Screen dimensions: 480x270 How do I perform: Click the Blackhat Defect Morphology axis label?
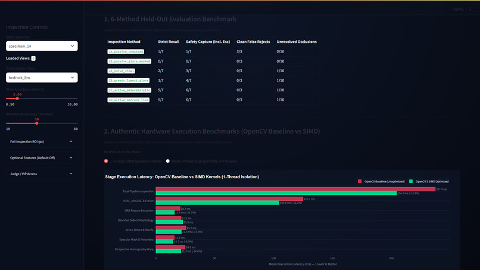[x=136, y=220]
